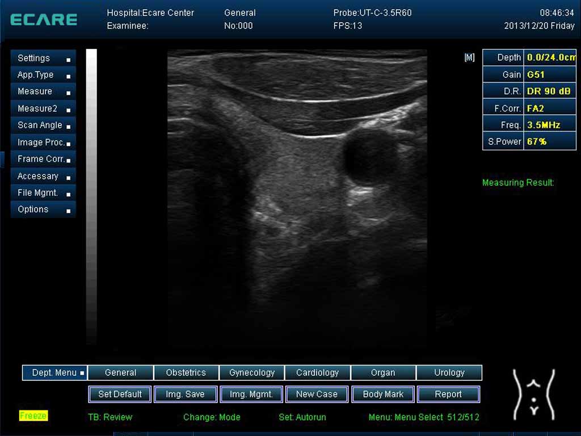Screen dimensions: 581x436
Task: Select the Organ department tab
Action: (x=383, y=372)
